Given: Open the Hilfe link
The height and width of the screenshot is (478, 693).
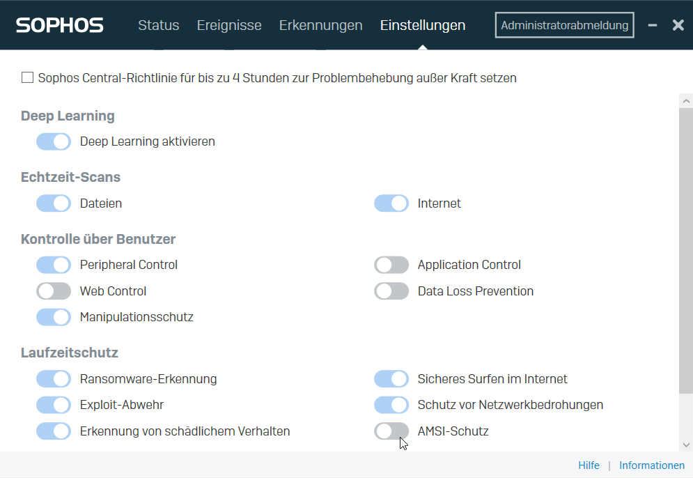Looking at the screenshot, I should tap(589, 465).
